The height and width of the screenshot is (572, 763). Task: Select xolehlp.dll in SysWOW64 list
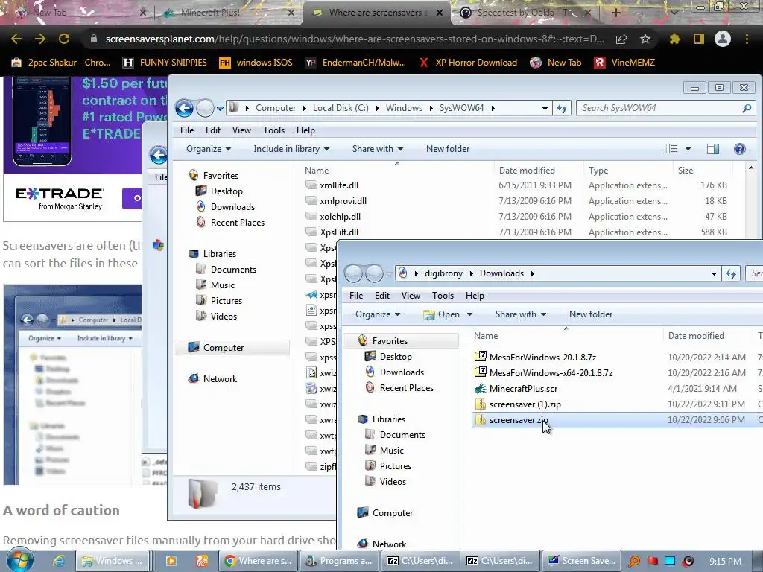(333, 217)
